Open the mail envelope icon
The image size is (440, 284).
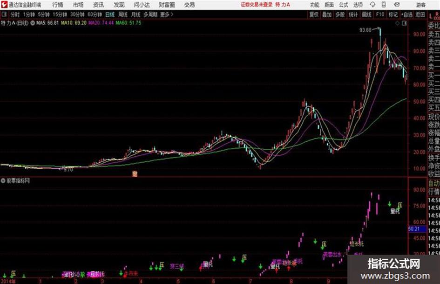coord(397,5)
